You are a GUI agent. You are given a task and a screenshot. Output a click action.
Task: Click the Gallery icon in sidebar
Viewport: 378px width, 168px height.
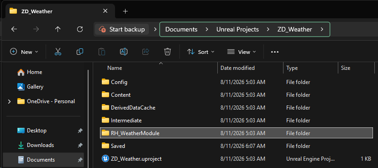pyautogui.click(x=21, y=87)
